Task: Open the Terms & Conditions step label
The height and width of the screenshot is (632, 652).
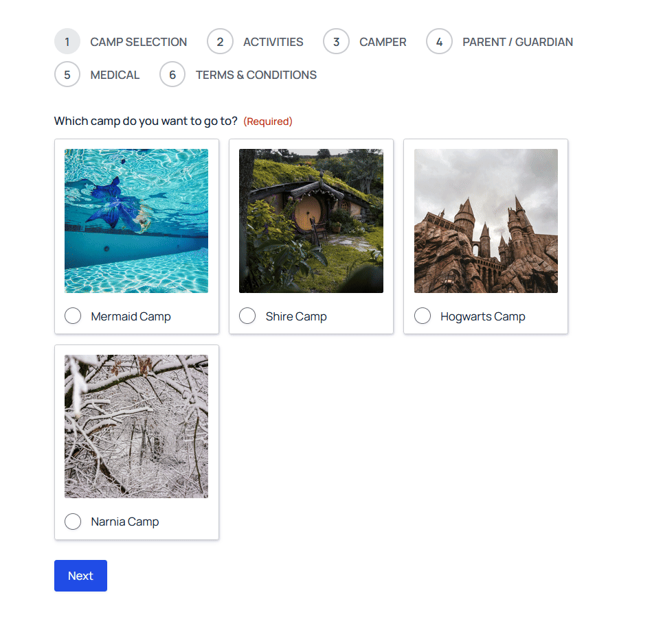Action: [x=256, y=75]
